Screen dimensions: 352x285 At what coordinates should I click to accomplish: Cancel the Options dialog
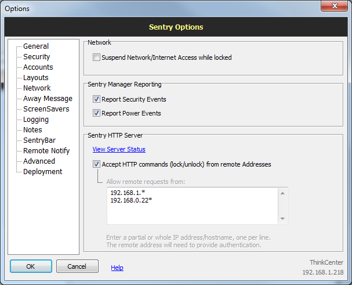tap(77, 266)
